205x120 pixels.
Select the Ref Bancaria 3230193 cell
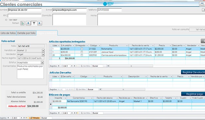point(80,101)
